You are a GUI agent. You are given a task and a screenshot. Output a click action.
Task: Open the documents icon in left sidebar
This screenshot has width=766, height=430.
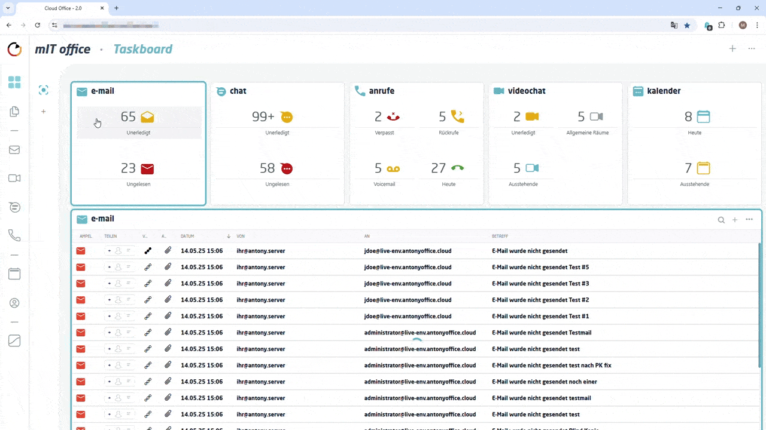click(14, 111)
